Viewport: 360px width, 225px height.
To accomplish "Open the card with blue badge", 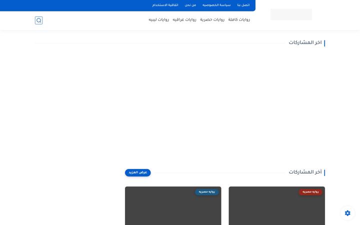I will 173,205.
